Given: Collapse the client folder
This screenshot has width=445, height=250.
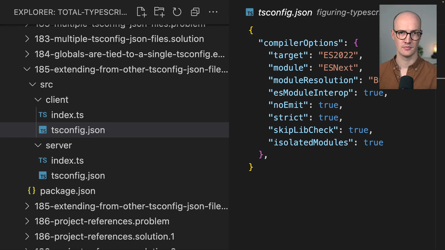Looking at the screenshot, I should pyautogui.click(x=38, y=100).
